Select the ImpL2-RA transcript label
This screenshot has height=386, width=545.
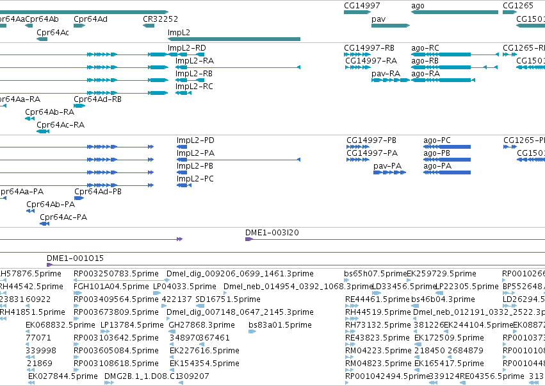[195, 60]
